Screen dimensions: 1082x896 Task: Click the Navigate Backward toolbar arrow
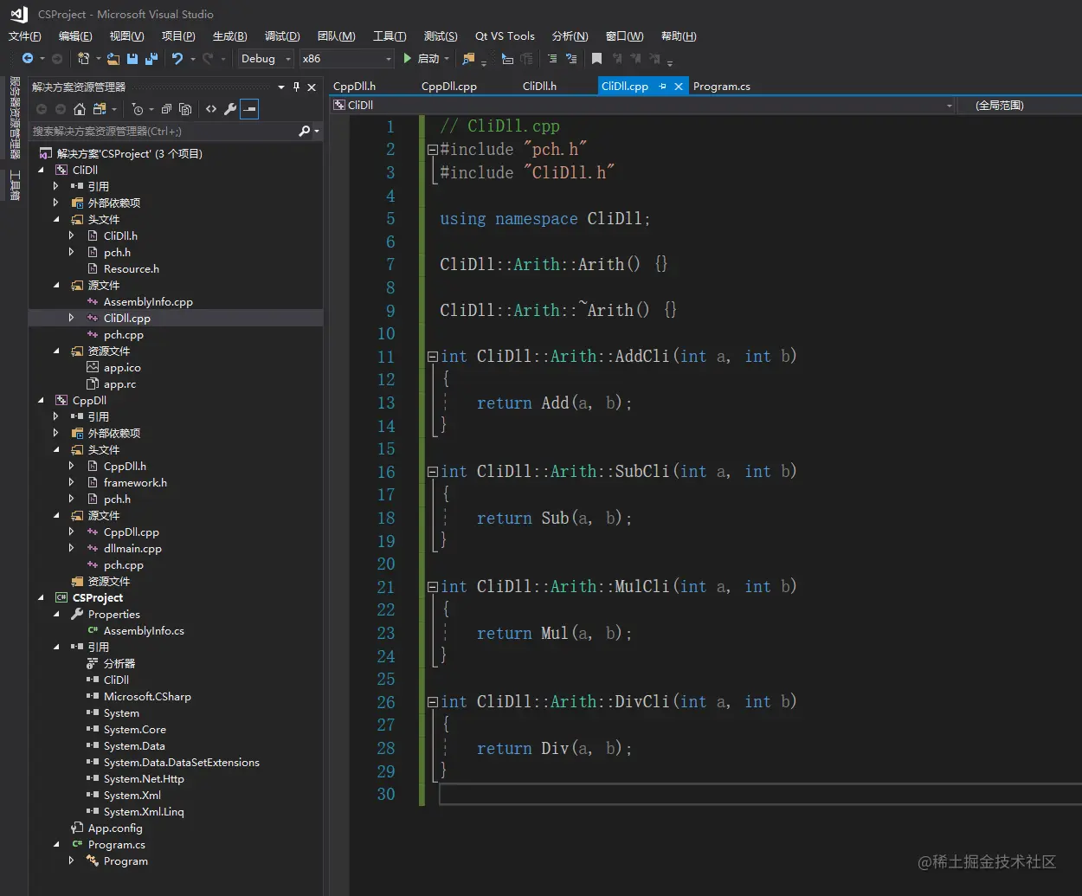click(x=28, y=59)
